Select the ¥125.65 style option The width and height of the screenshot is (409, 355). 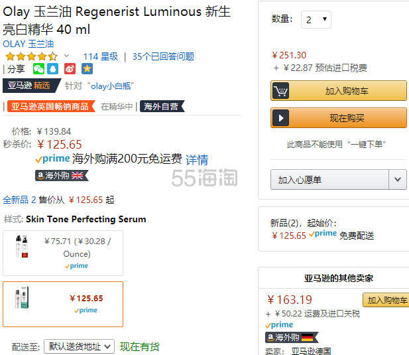[x=63, y=304]
